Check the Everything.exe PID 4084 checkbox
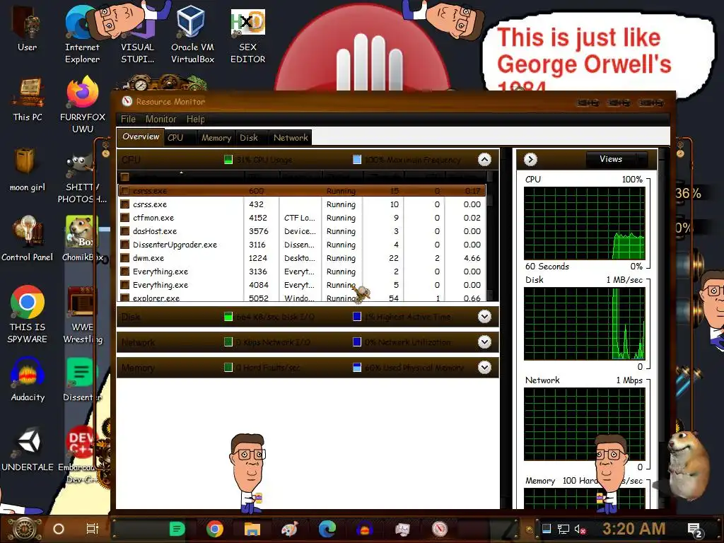724x543 pixels. (x=124, y=284)
